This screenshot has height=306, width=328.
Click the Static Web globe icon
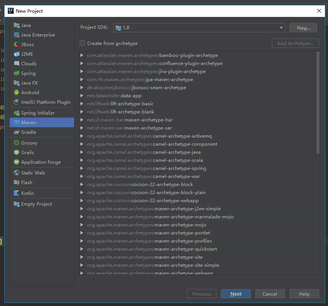point(17,173)
